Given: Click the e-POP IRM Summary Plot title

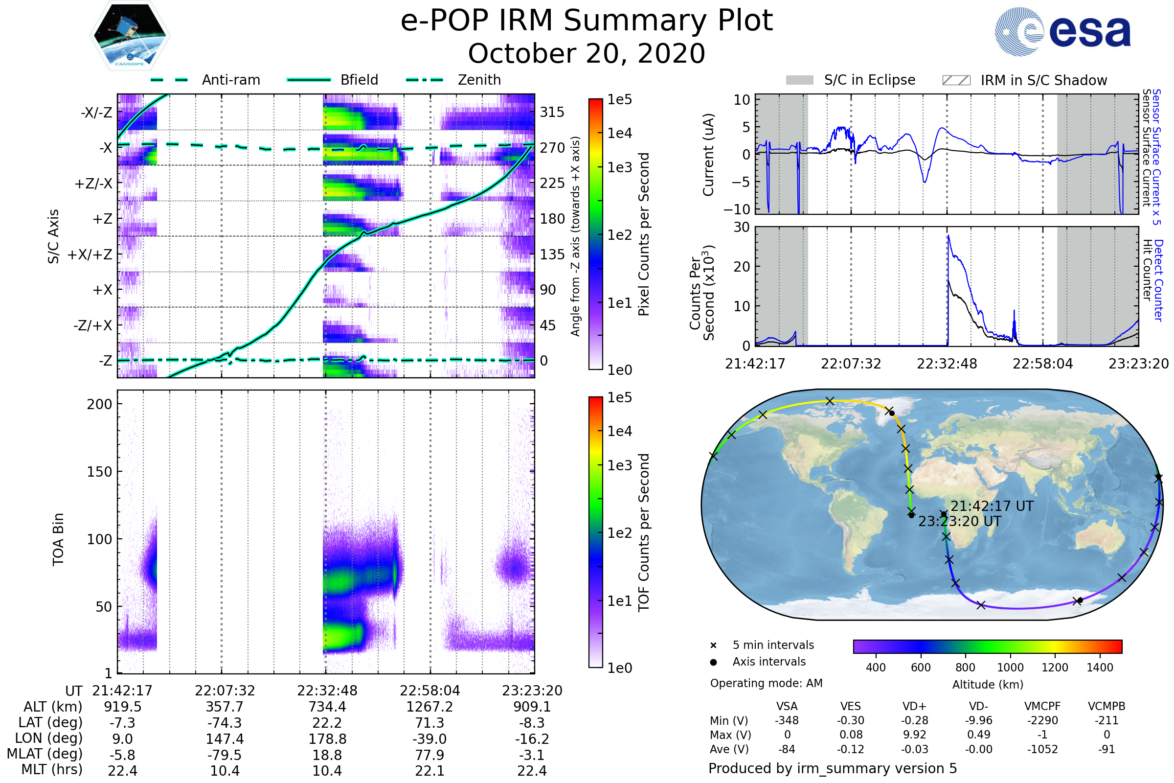Looking at the screenshot, I should pyautogui.click(x=587, y=21).
